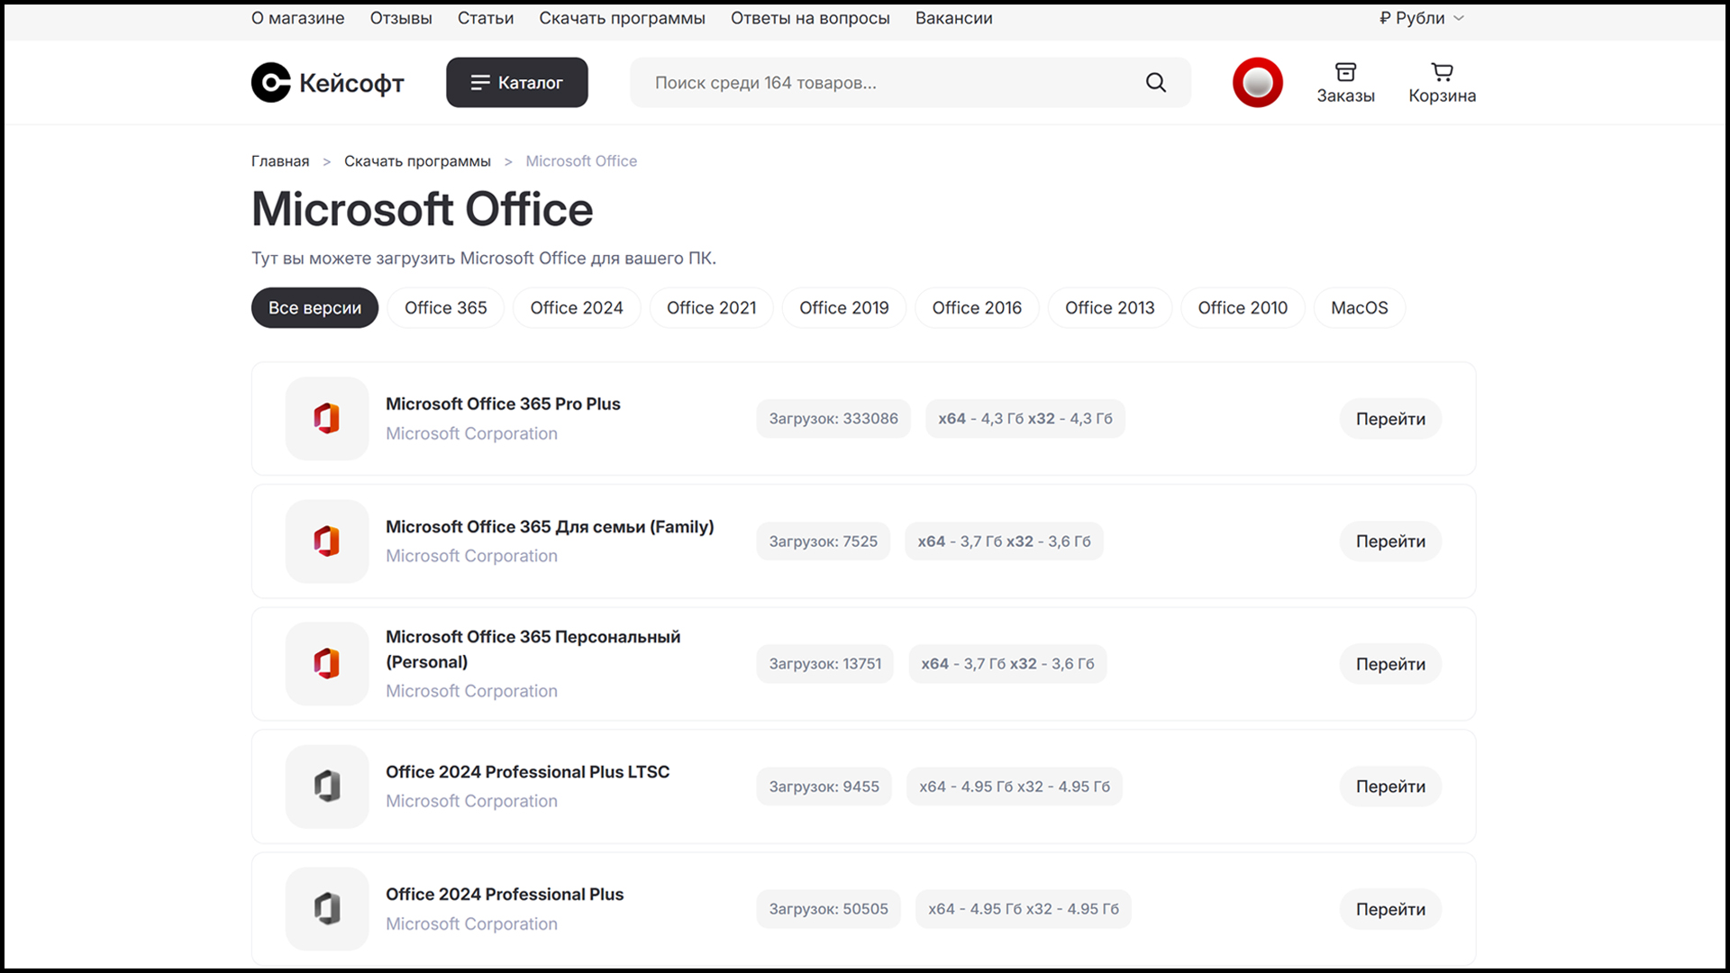1730x973 pixels.
Task: Open the Корзина cart icon
Action: [1442, 73]
